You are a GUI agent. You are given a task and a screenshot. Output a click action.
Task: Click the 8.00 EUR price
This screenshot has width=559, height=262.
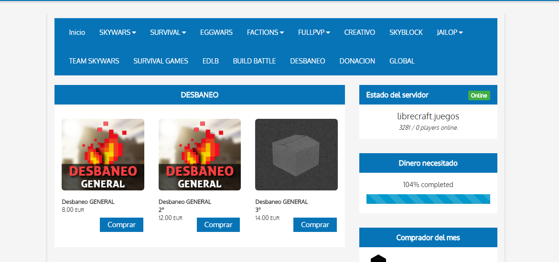coord(73,210)
